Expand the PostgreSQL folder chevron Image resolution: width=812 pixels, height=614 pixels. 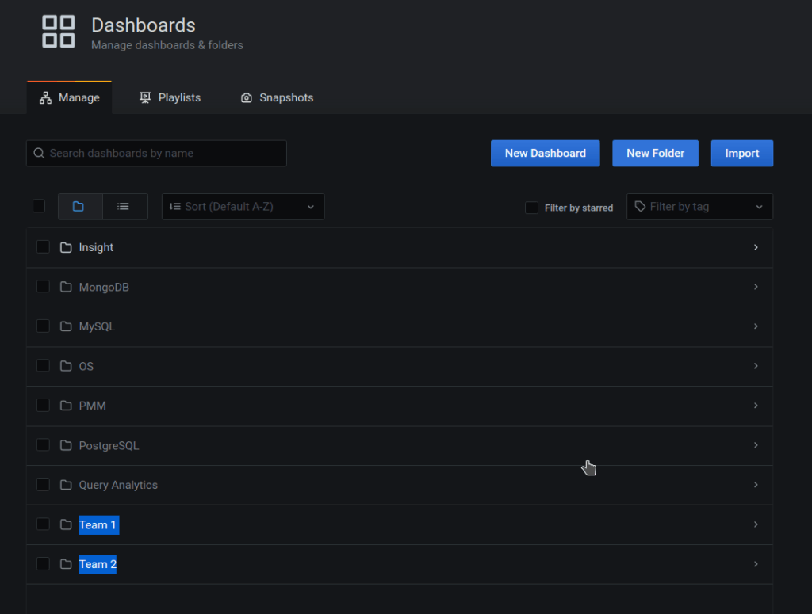(x=756, y=445)
